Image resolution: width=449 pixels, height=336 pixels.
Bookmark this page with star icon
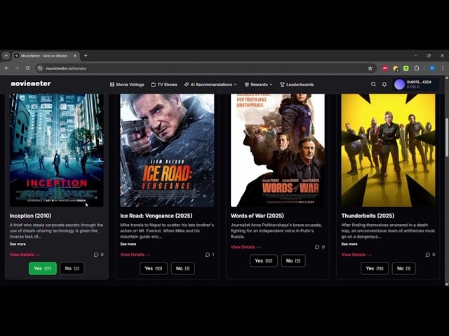370,69
